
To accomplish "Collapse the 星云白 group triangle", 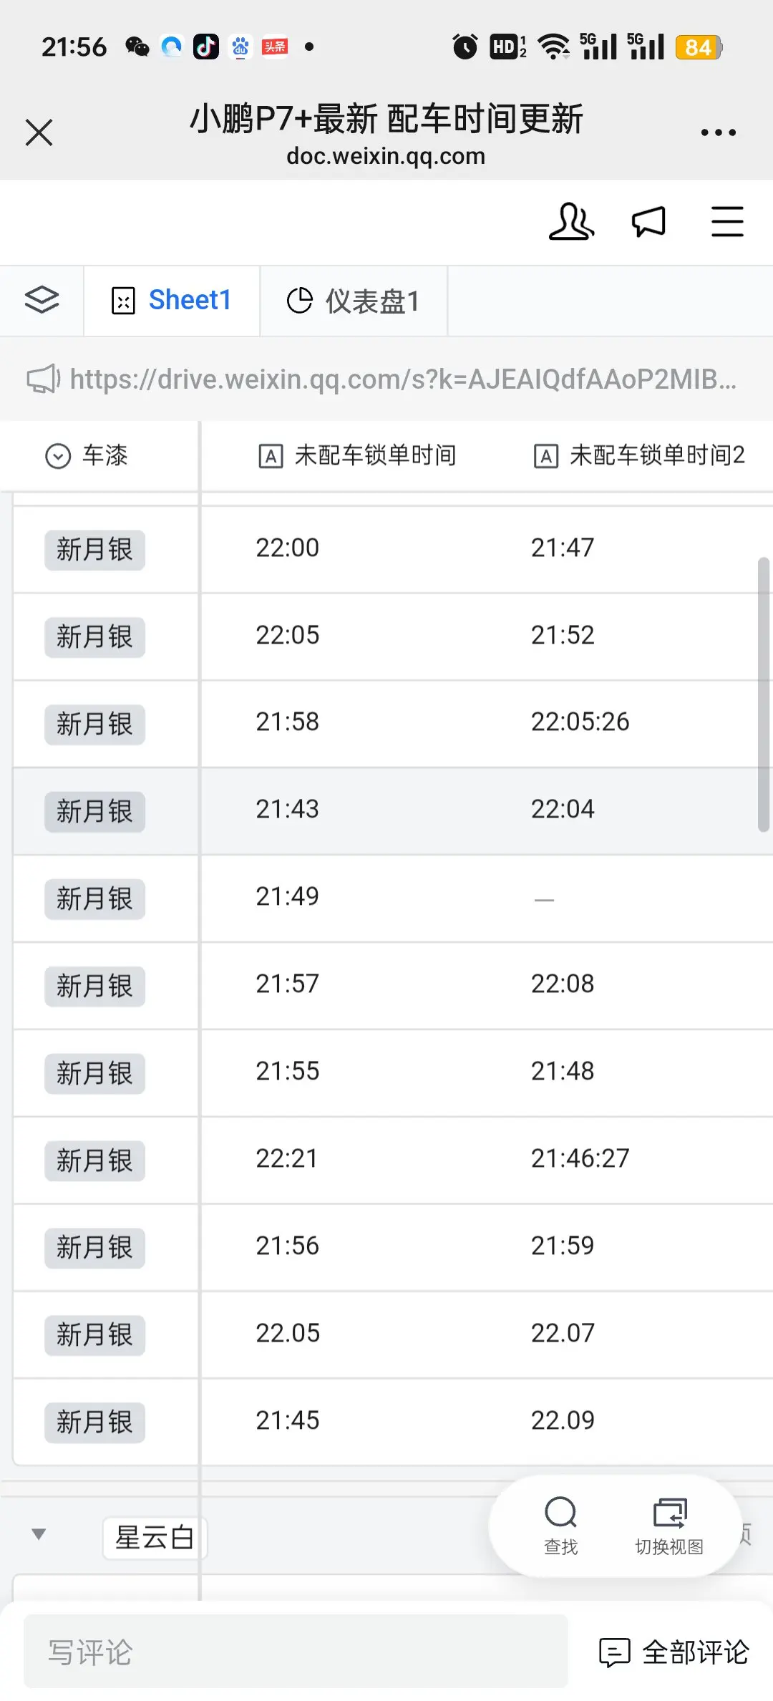I will (x=39, y=1534).
